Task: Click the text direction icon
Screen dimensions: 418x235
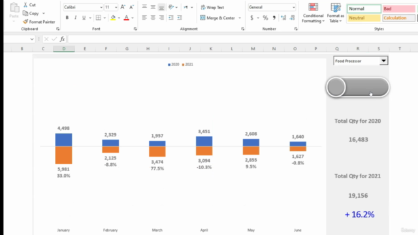Action: 185,7
